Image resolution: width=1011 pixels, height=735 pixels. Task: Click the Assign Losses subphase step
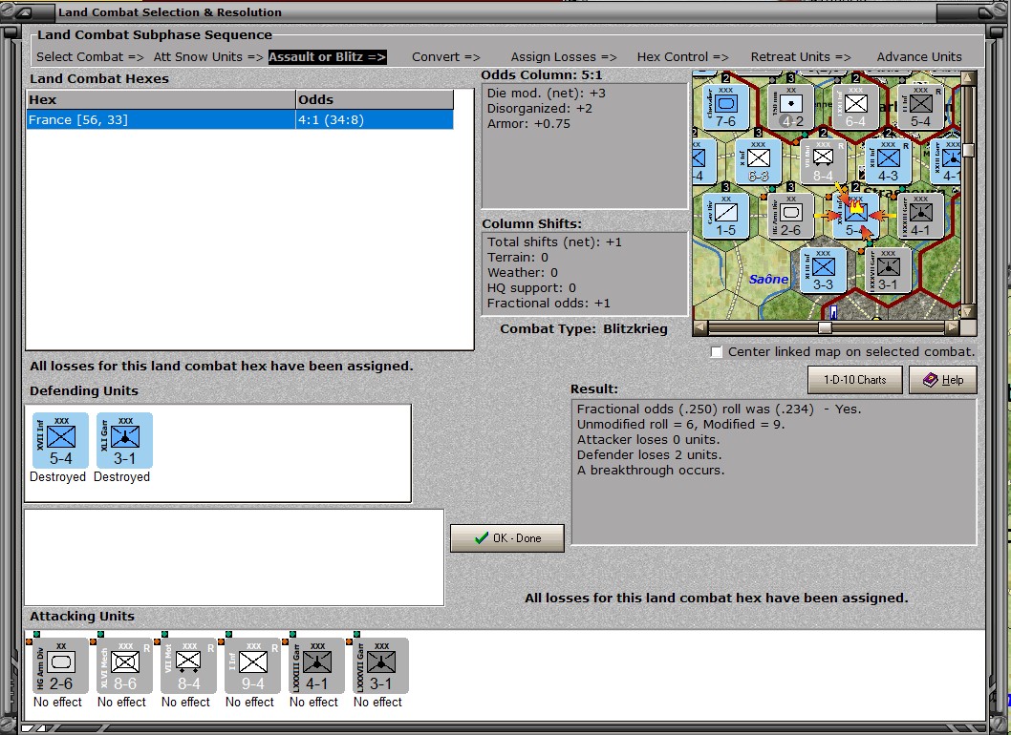coord(564,56)
